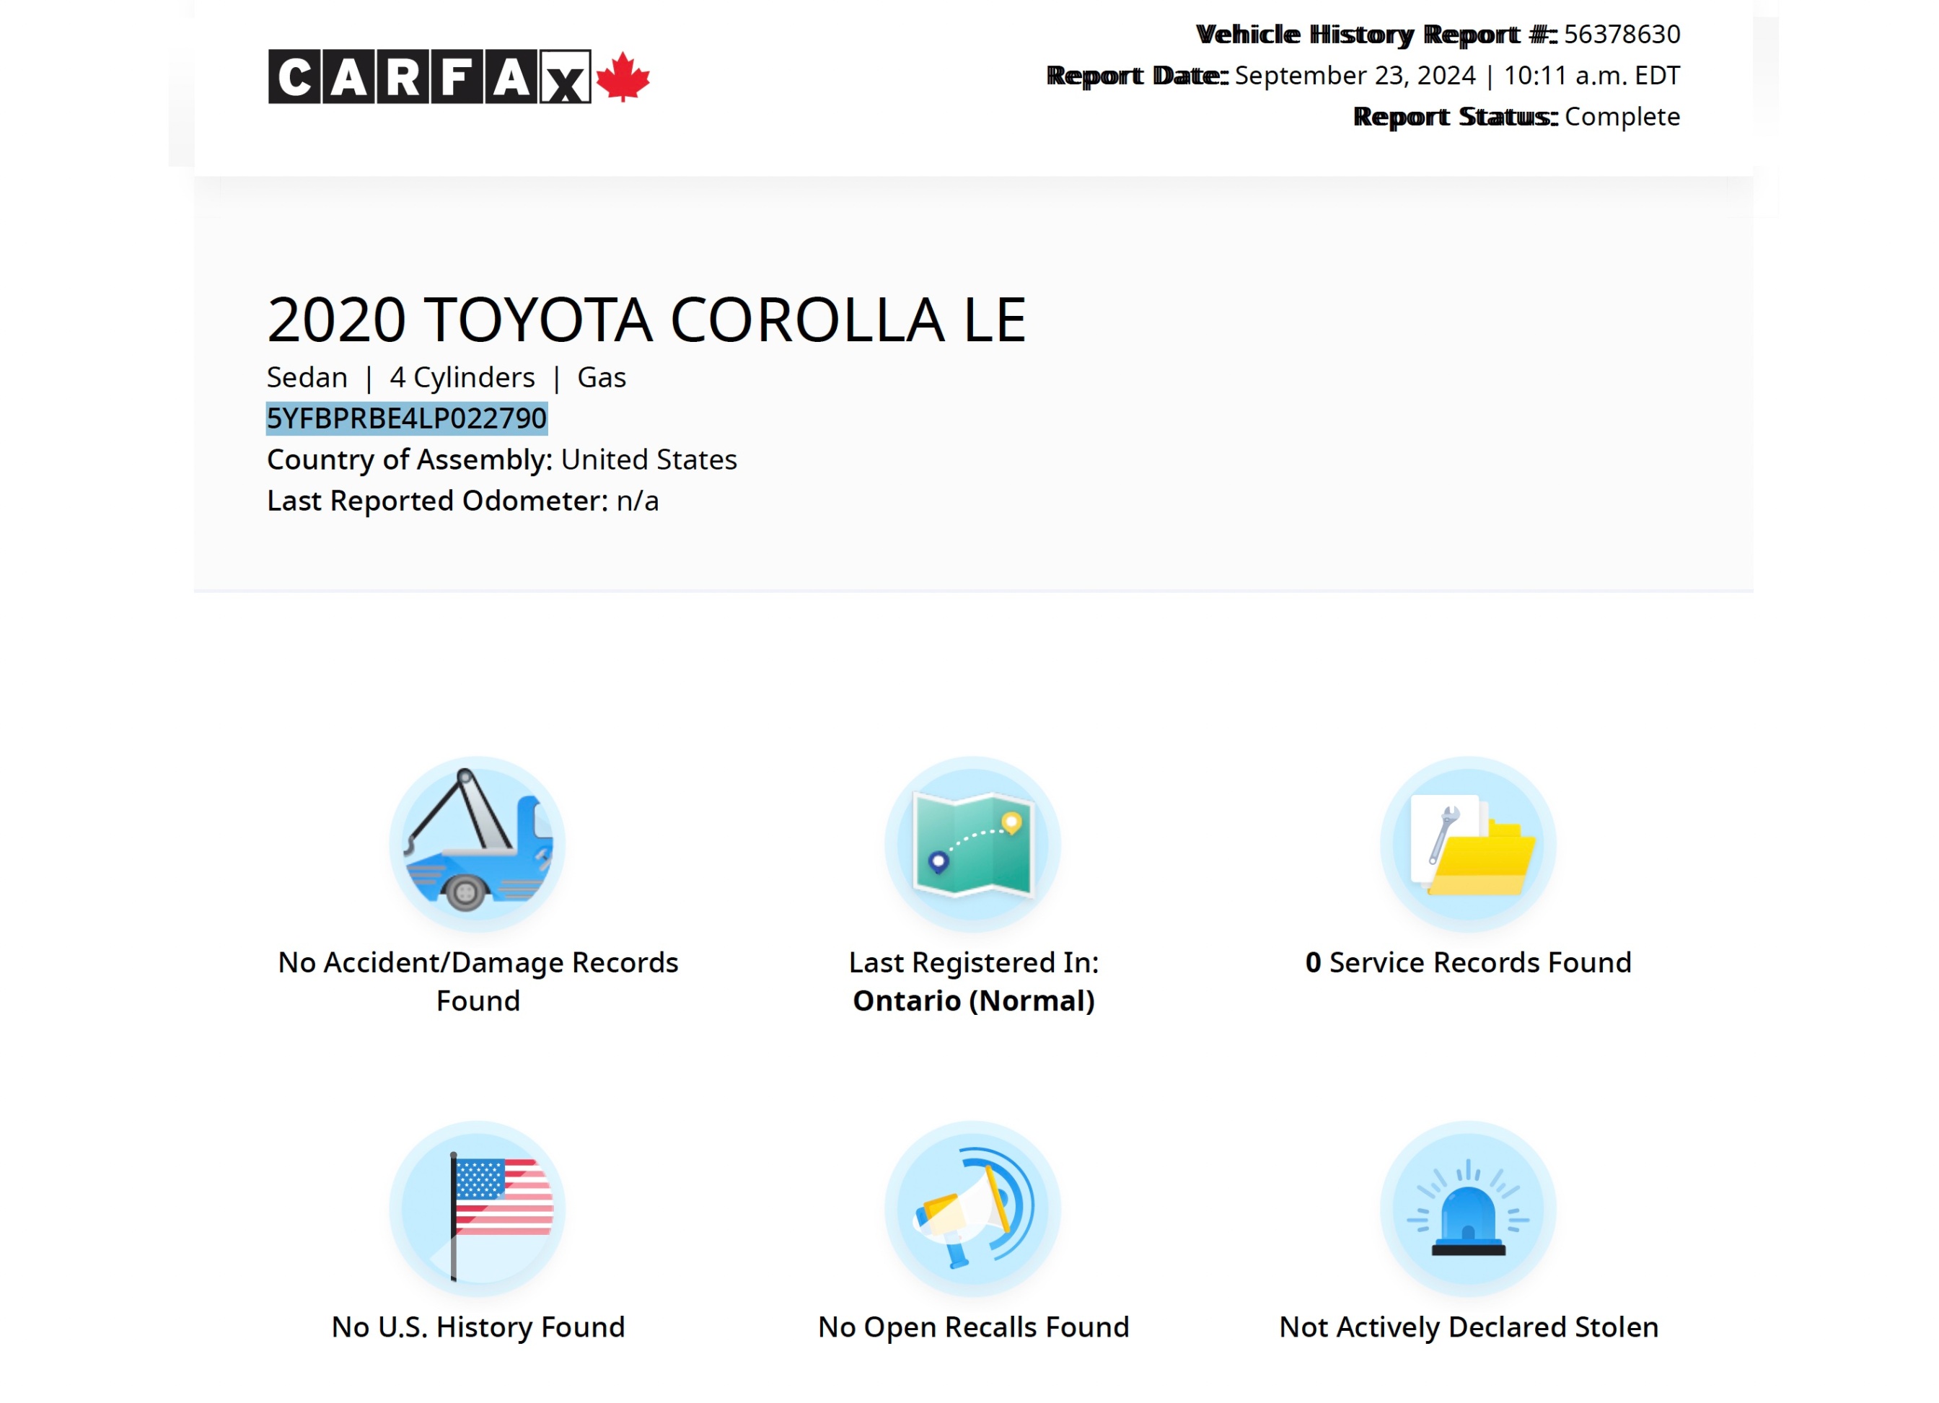Click 'No Accident/Damage Records Found' label

[x=478, y=982]
